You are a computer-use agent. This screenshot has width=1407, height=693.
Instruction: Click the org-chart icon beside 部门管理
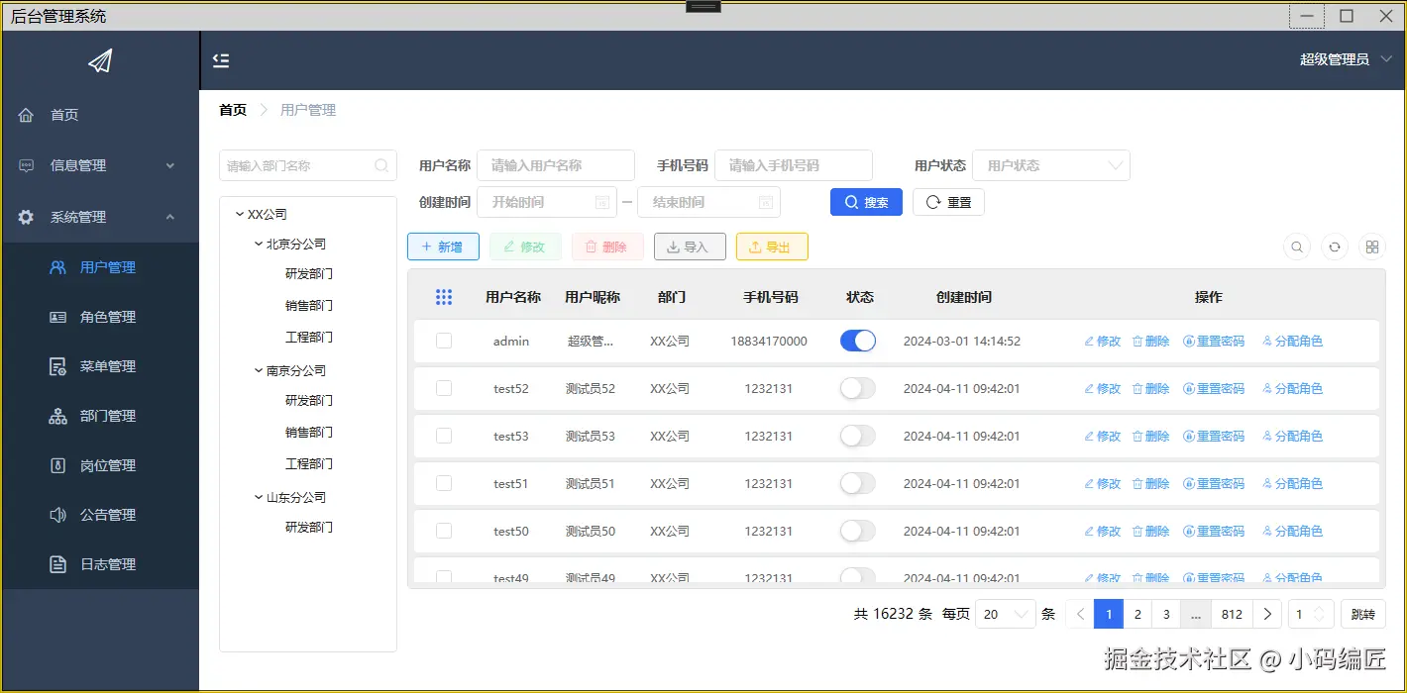point(58,416)
